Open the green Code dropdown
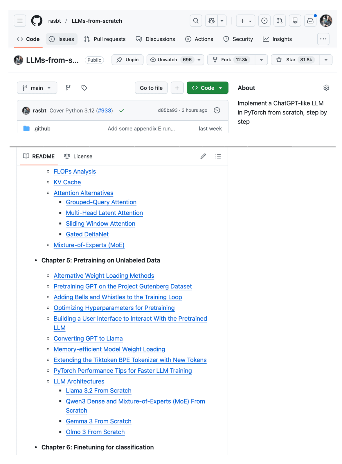The image size is (342, 464). point(208,88)
